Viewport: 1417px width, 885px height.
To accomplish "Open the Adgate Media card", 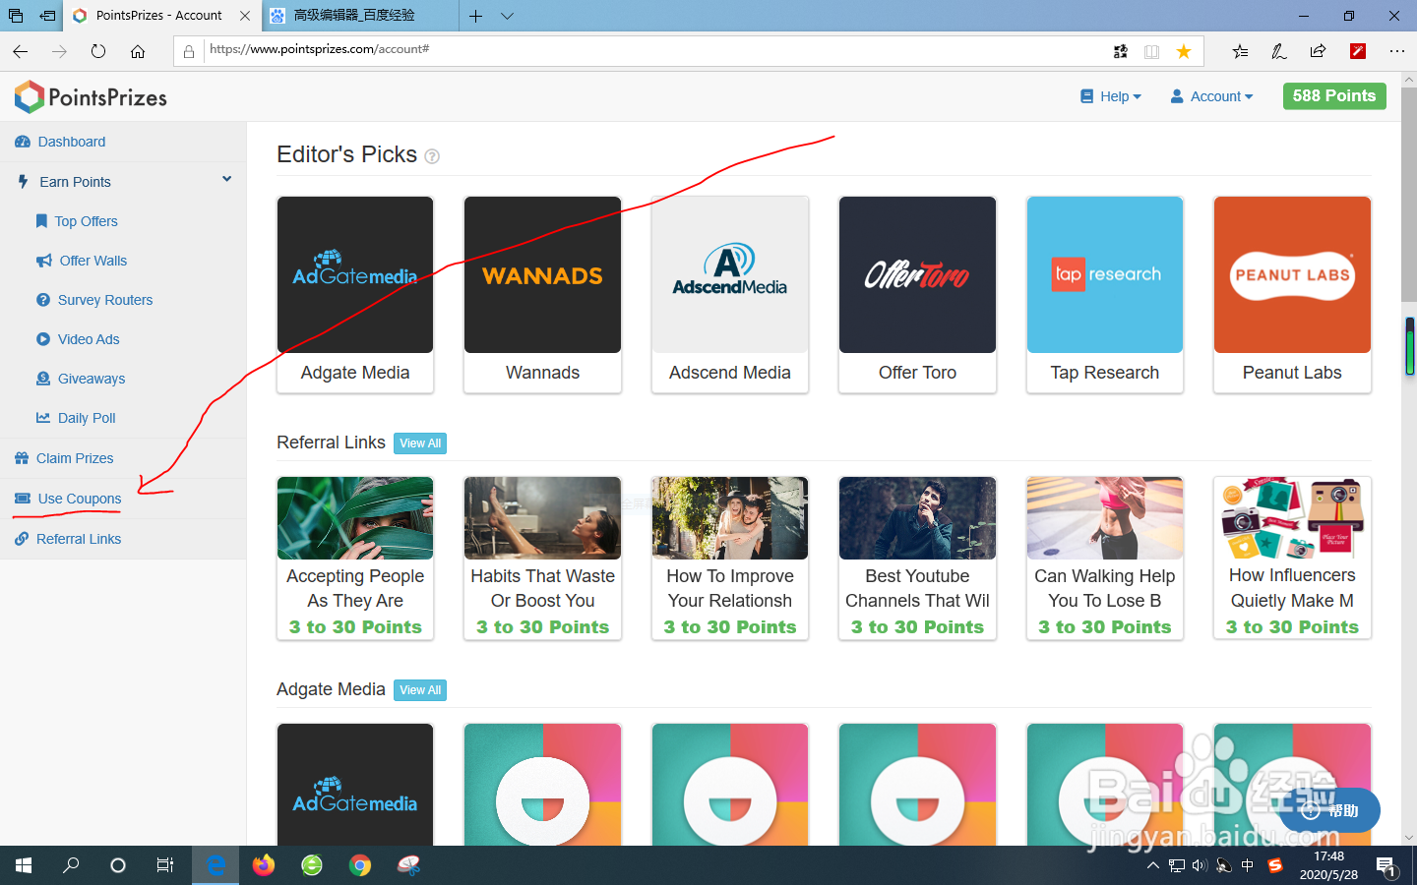I will coord(355,294).
